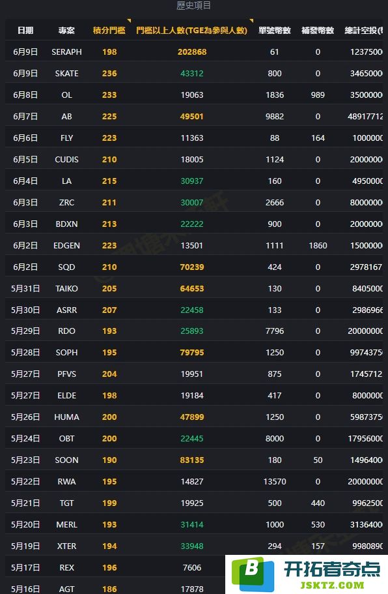Click the SOON project name
This screenshot has height=594, width=388.
[x=66, y=460]
